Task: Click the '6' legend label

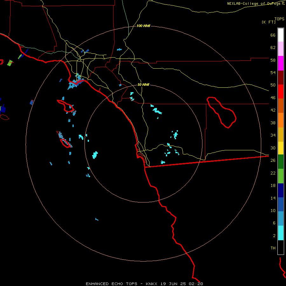Action: (274, 223)
